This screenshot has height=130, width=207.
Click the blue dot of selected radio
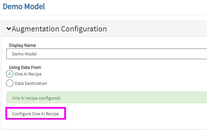[10, 74]
